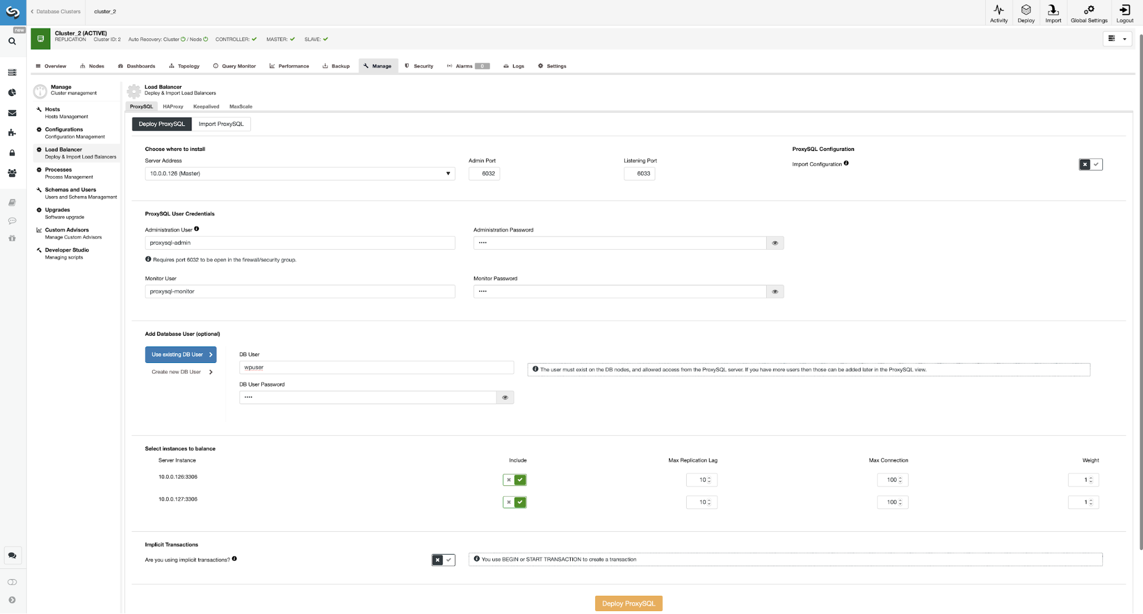Image resolution: width=1143 pixels, height=614 pixels.
Task: Open the Import icon in the top bar
Action: coord(1053,13)
